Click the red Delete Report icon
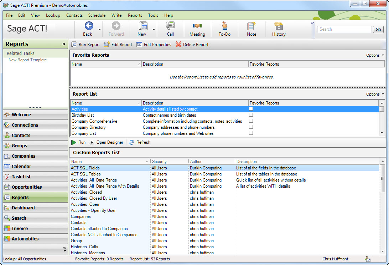This screenshot has width=389, height=265. point(178,45)
